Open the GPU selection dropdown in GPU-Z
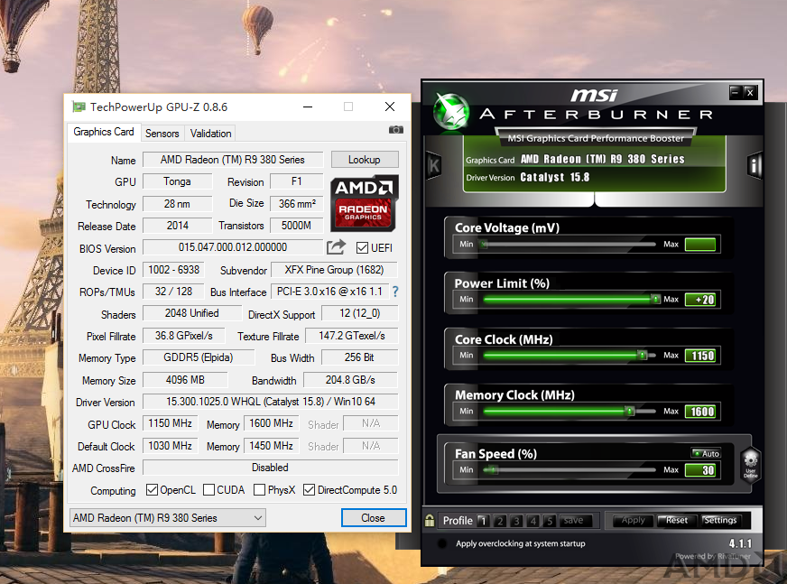 [168, 518]
